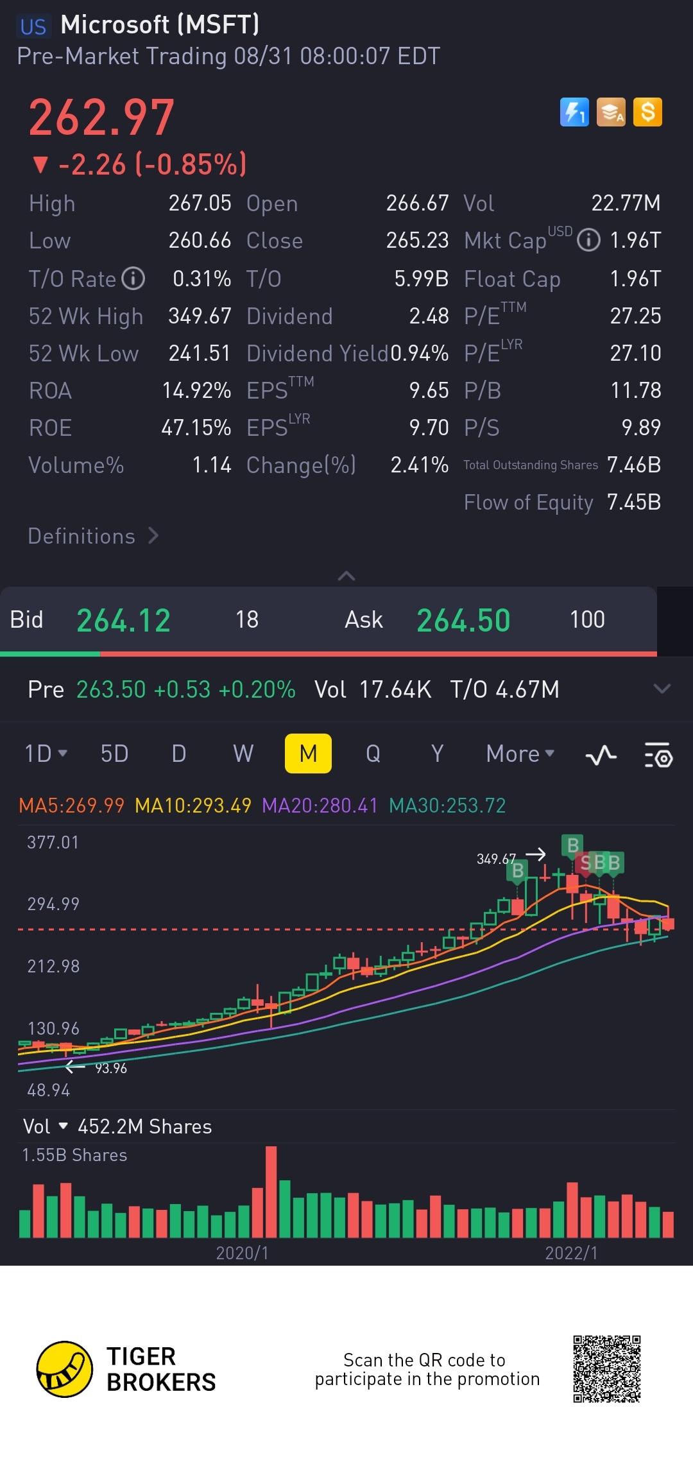
Task: Tap the MA30:253.72 indicator label
Action: click(447, 805)
